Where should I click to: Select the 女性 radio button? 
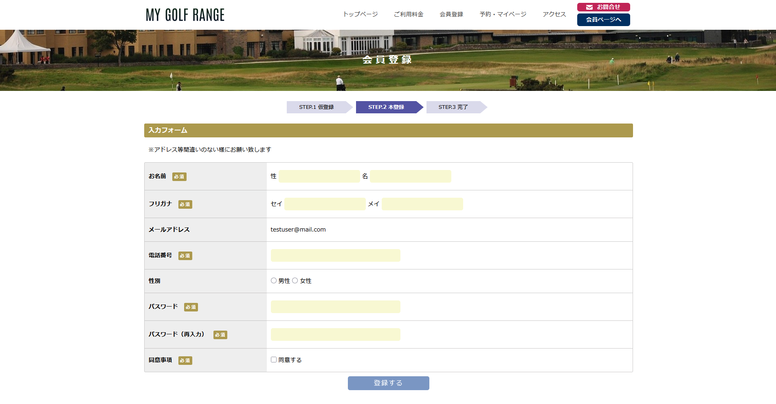[x=295, y=280]
